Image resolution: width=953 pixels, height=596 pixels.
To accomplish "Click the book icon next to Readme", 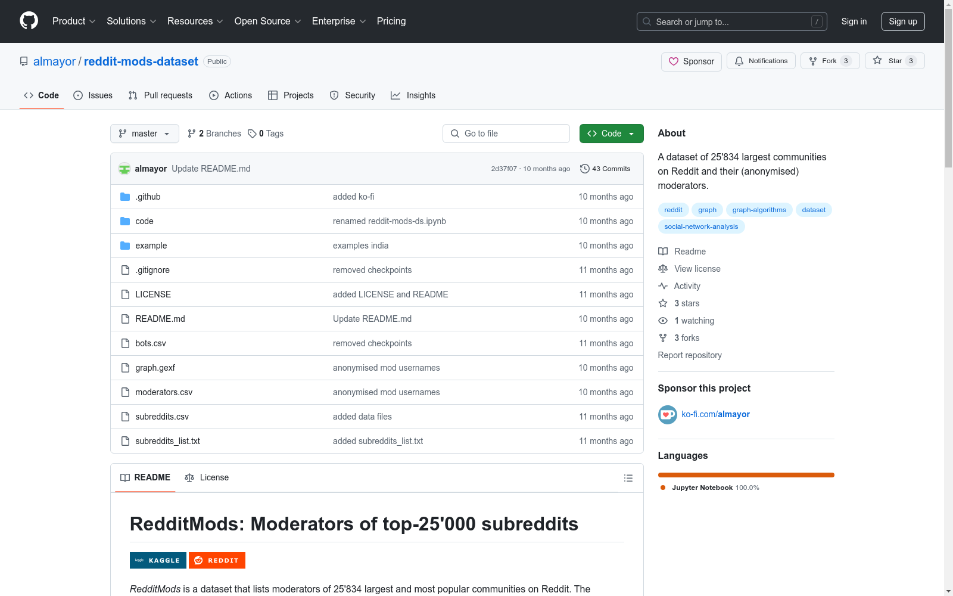I will point(663,252).
